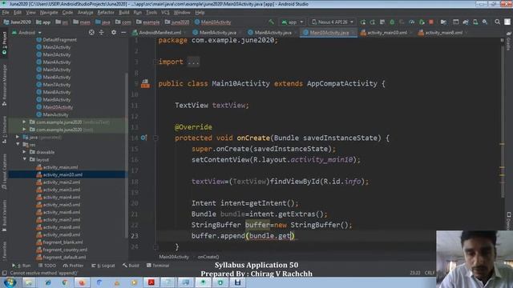Click the Chrome icon in taskbar

[x=65, y=282]
